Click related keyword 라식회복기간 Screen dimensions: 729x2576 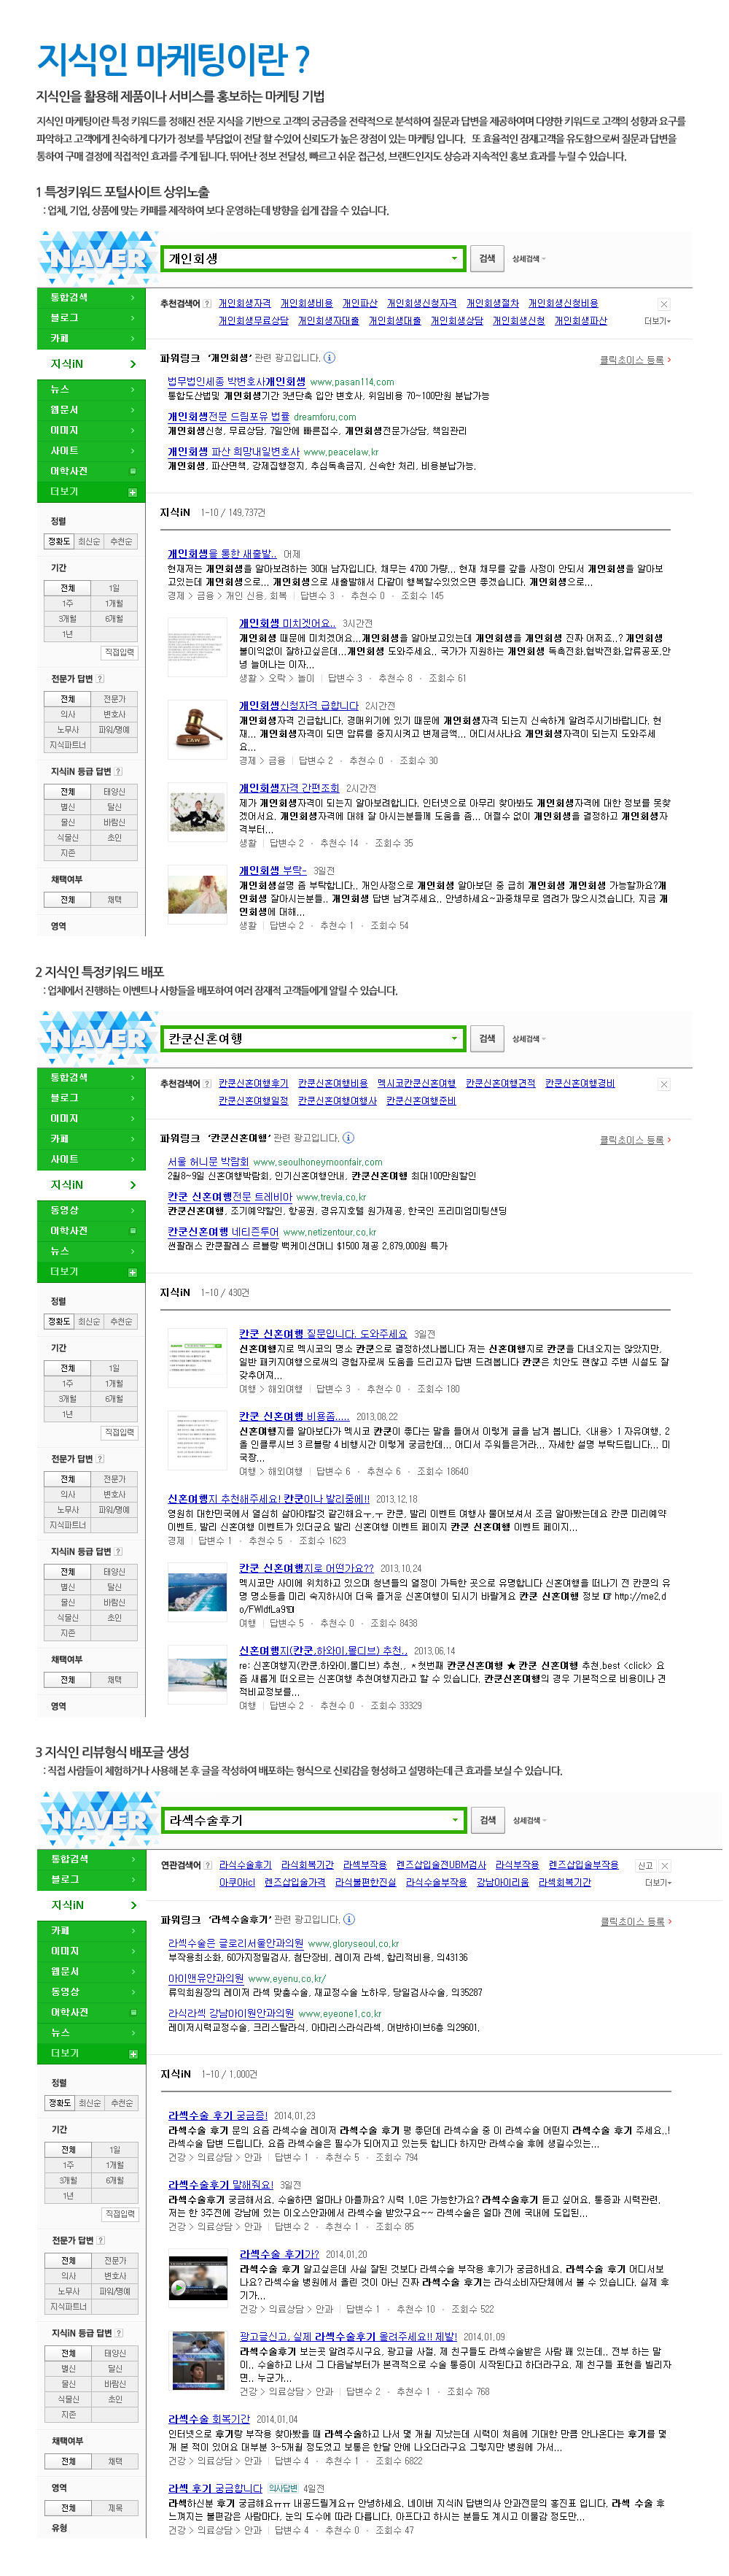(x=307, y=1865)
